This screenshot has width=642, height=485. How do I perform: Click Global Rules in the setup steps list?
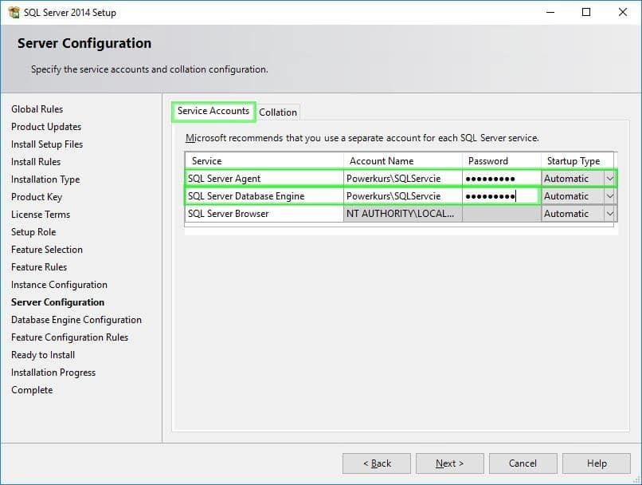coord(37,109)
